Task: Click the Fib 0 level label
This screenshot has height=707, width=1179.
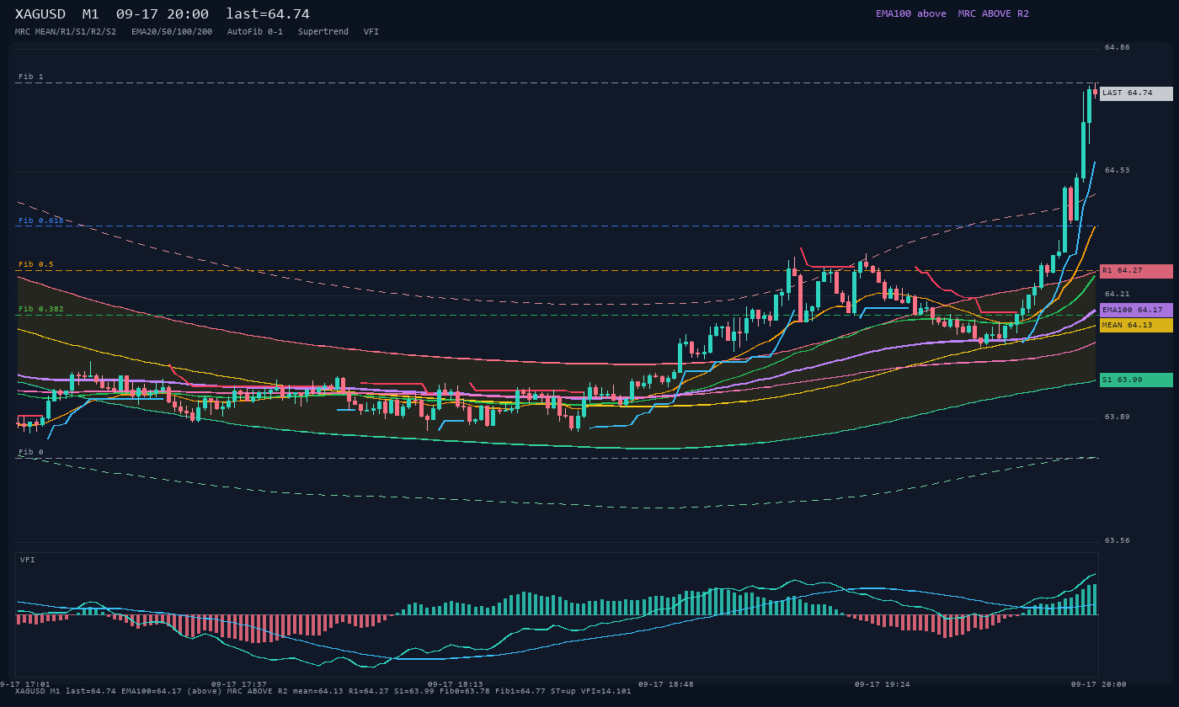Action: pos(31,452)
